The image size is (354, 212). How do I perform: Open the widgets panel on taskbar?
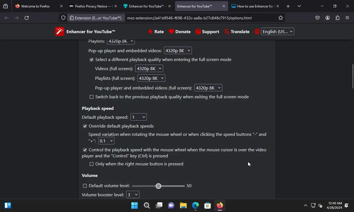pyautogui.click(x=8, y=205)
